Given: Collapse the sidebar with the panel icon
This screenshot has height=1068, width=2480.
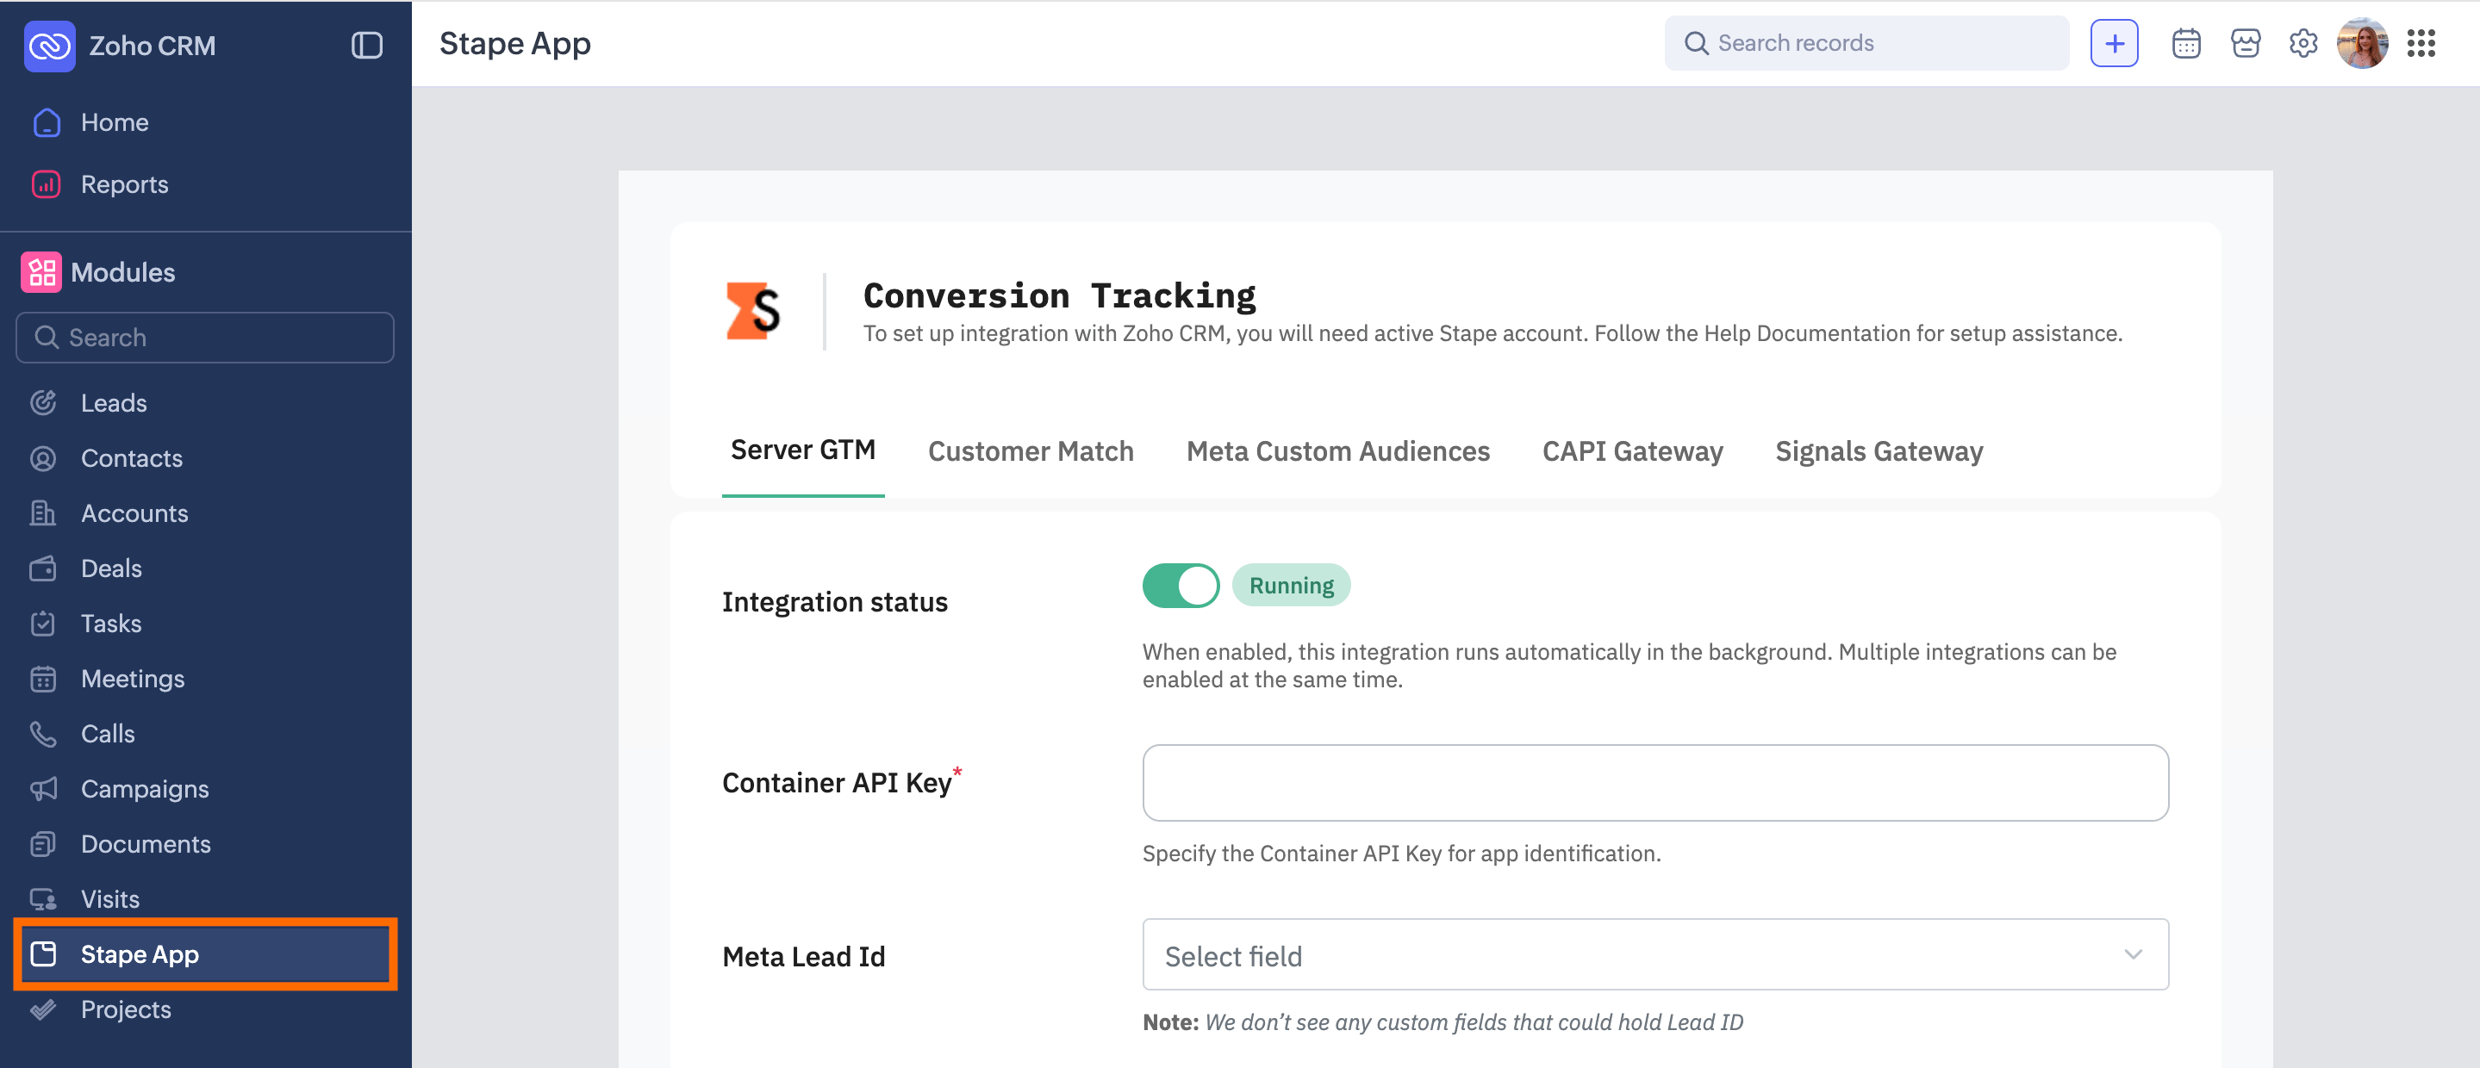Looking at the screenshot, I should (x=367, y=46).
